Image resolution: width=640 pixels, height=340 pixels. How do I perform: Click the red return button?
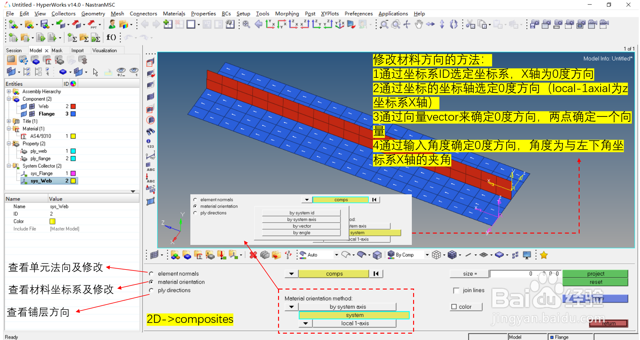(x=608, y=323)
